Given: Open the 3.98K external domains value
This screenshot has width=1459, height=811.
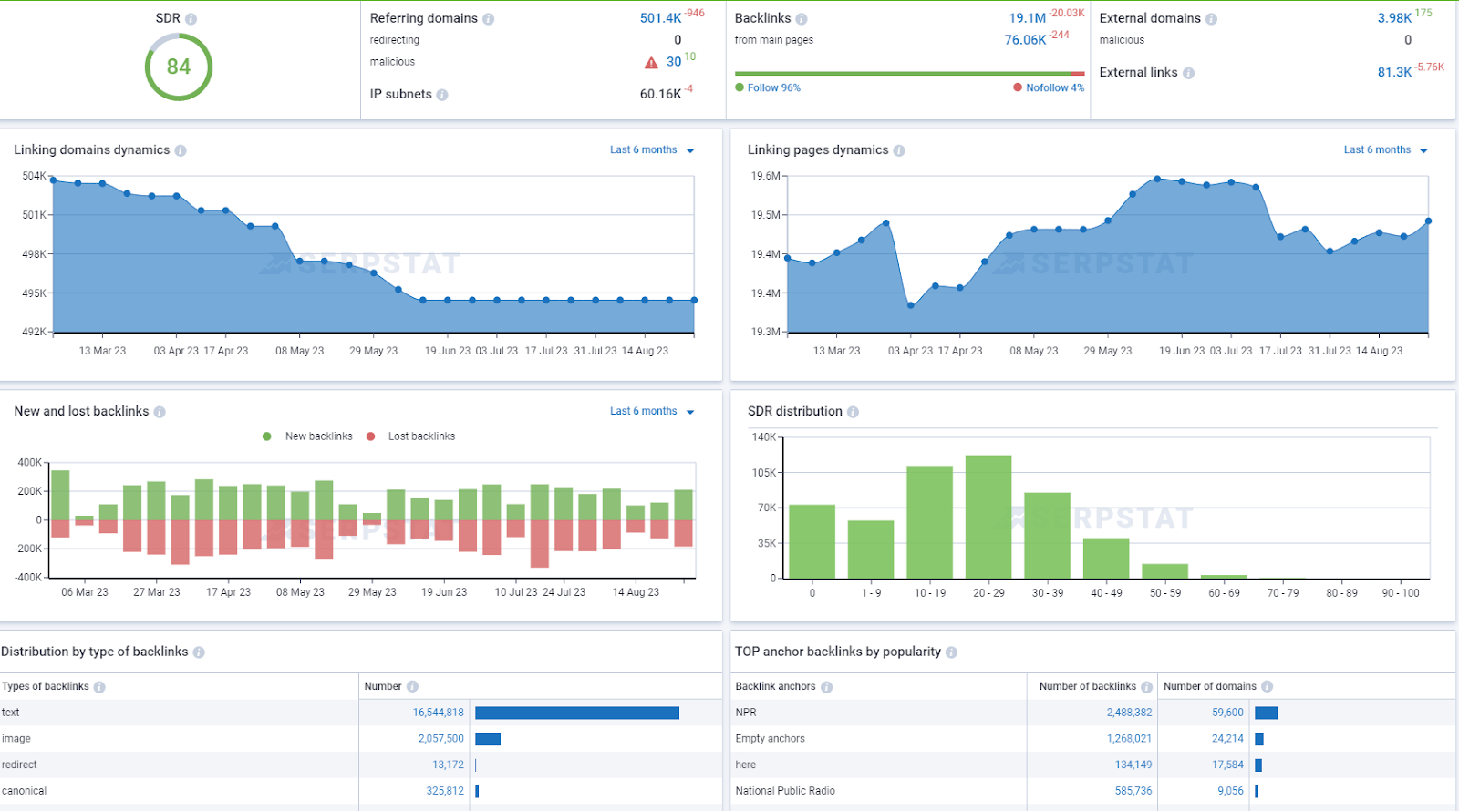Looking at the screenshot, I should (1394, 18).
